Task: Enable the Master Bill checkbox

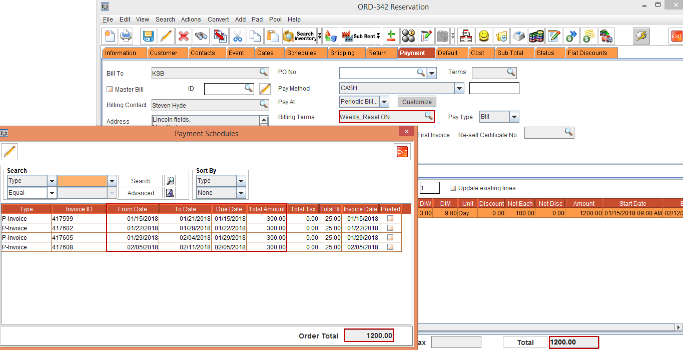Action: tap(110, 90)
